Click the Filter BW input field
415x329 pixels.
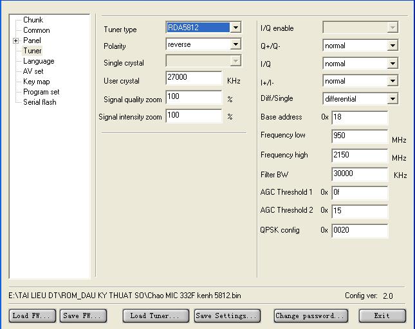click(x=360, y=174)
